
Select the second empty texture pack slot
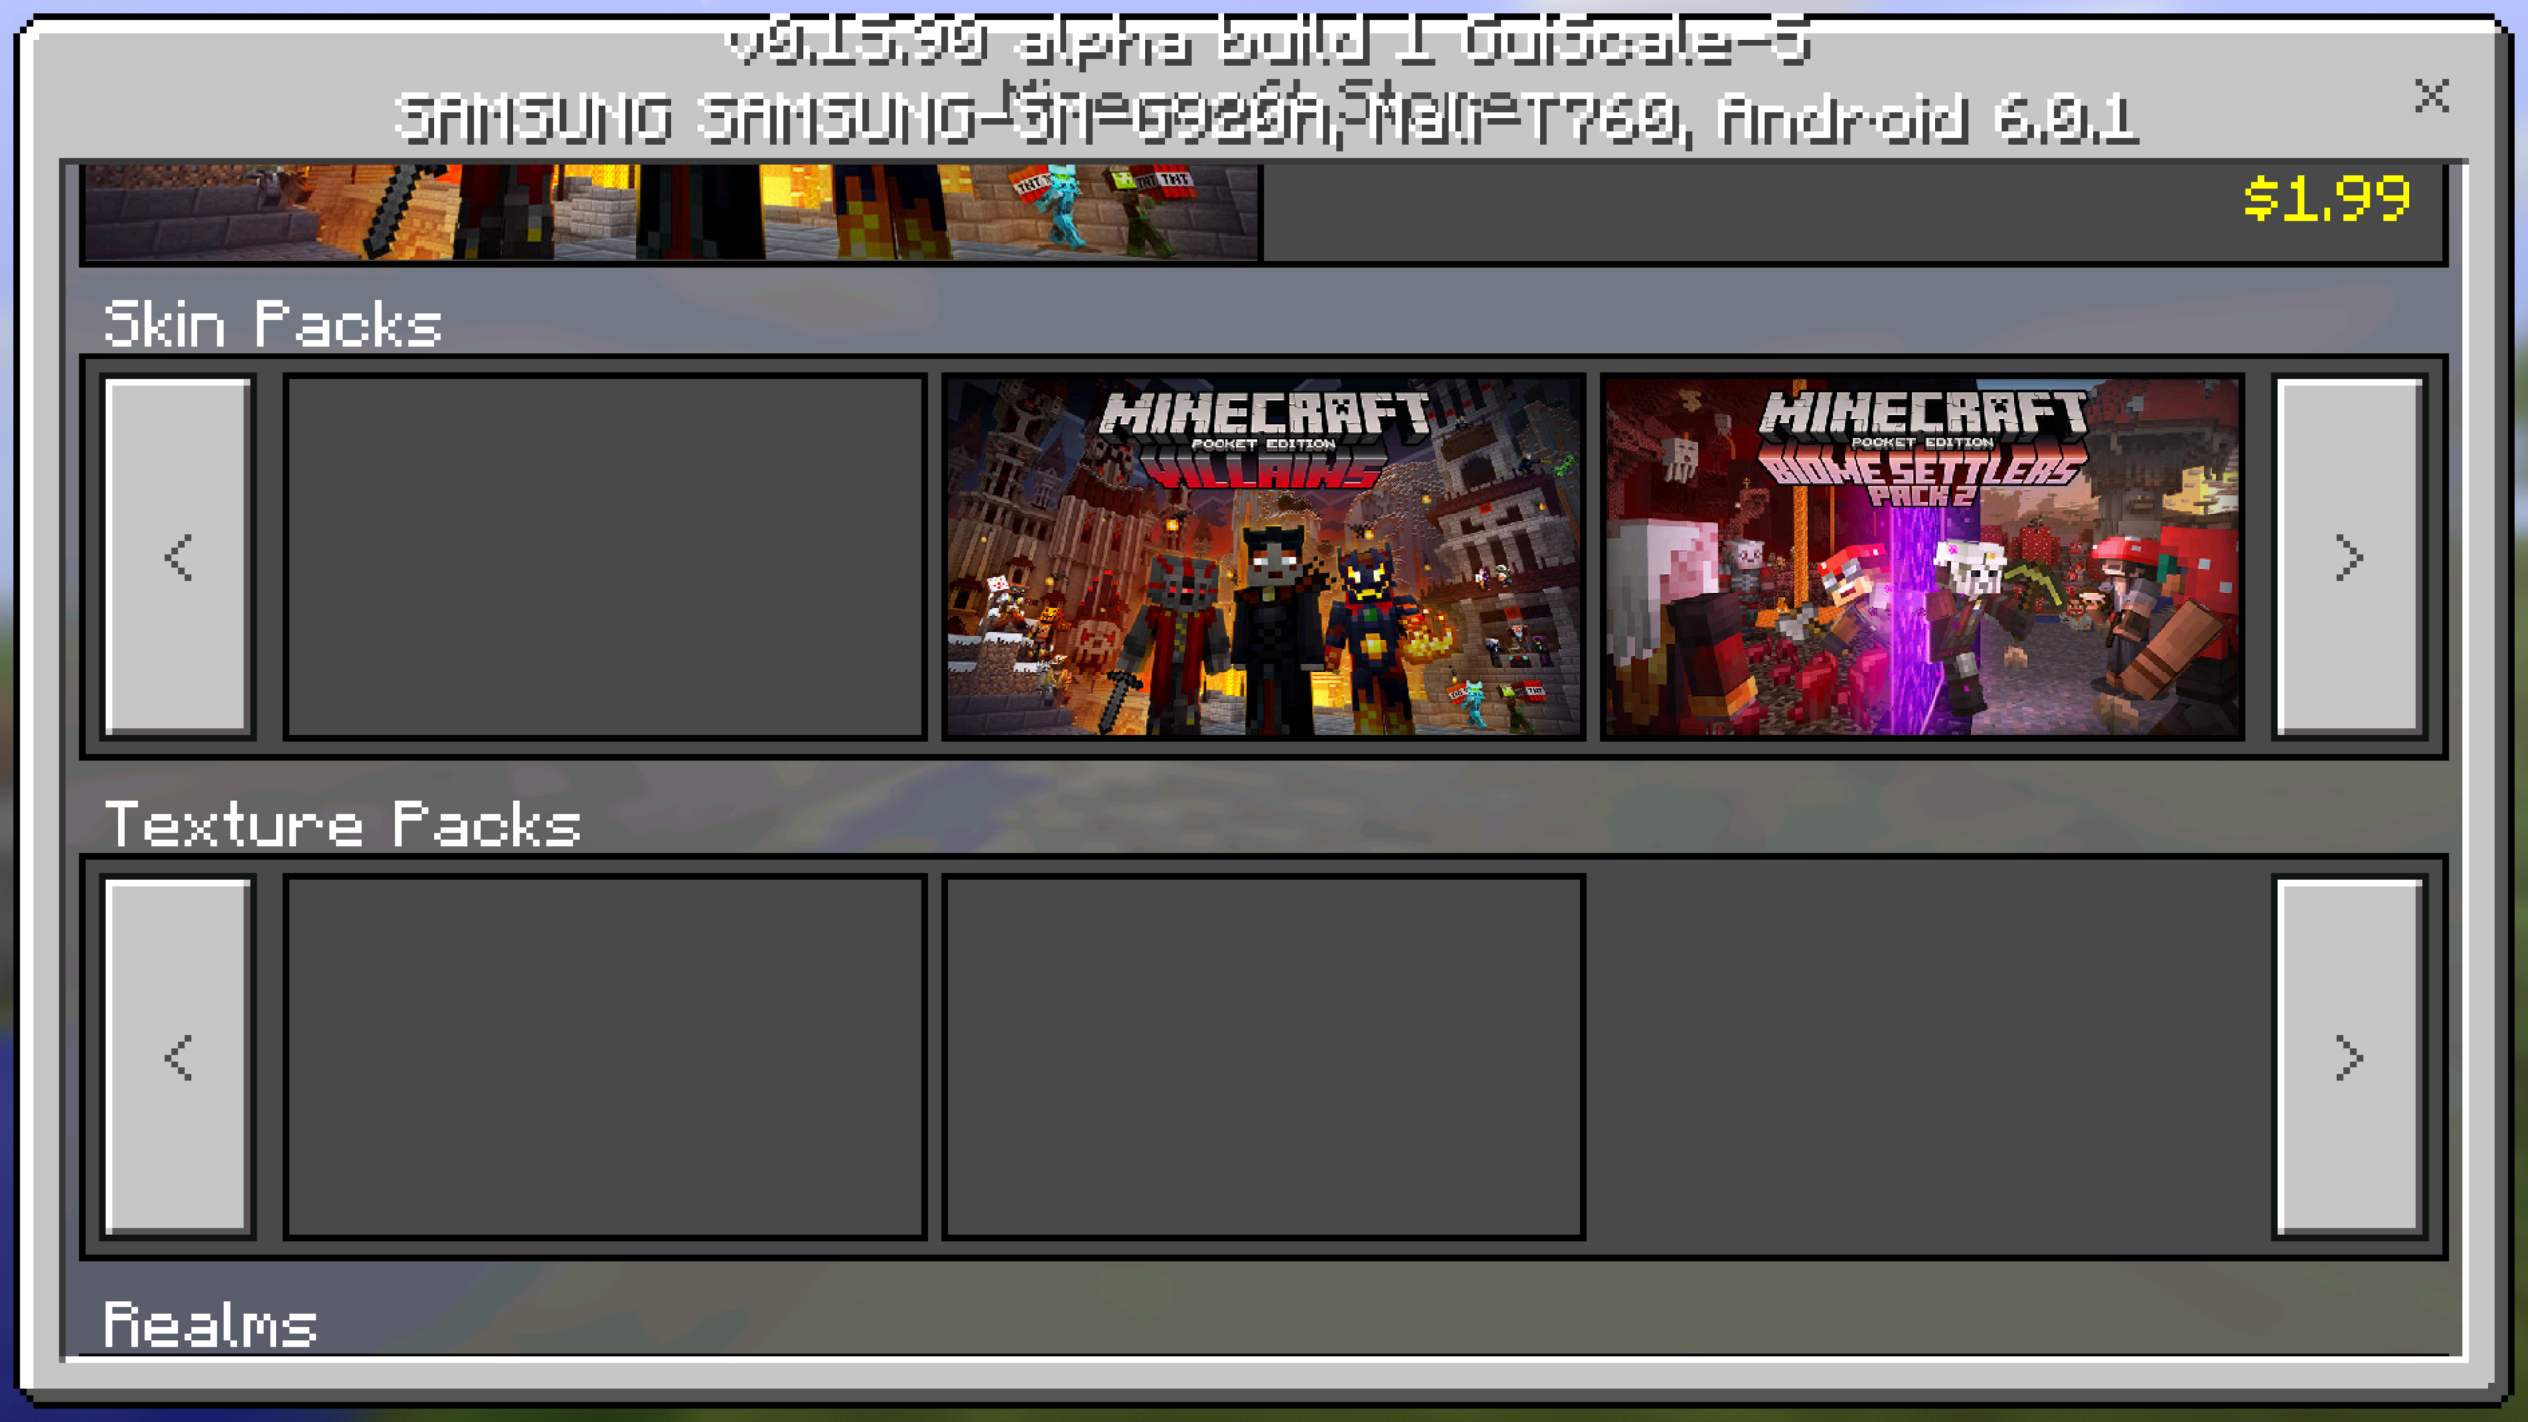tap(1263, 1056)
